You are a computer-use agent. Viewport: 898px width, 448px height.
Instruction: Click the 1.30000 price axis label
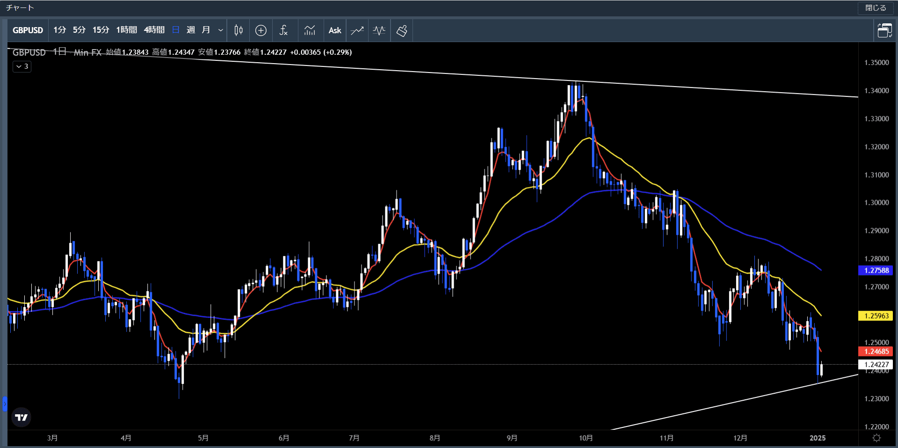click(876, 202)
